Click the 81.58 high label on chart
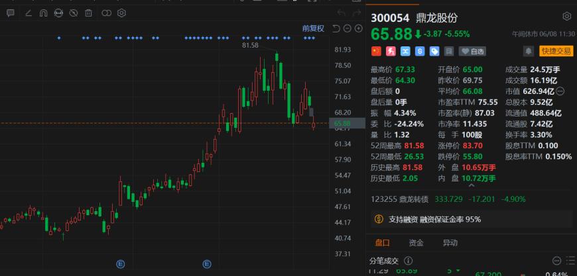 coord(250,45)
